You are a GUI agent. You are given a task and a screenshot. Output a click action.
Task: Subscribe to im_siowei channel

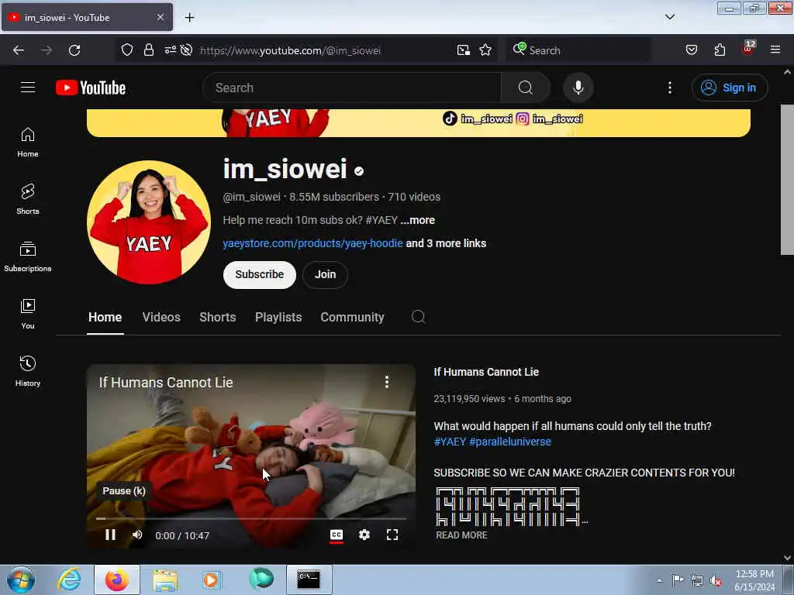259,275
